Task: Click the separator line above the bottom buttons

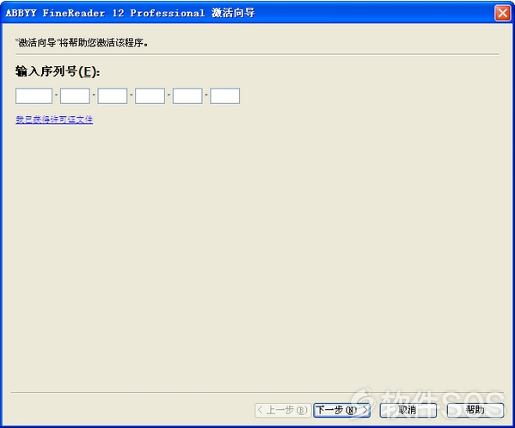Action: click(258, 392)
